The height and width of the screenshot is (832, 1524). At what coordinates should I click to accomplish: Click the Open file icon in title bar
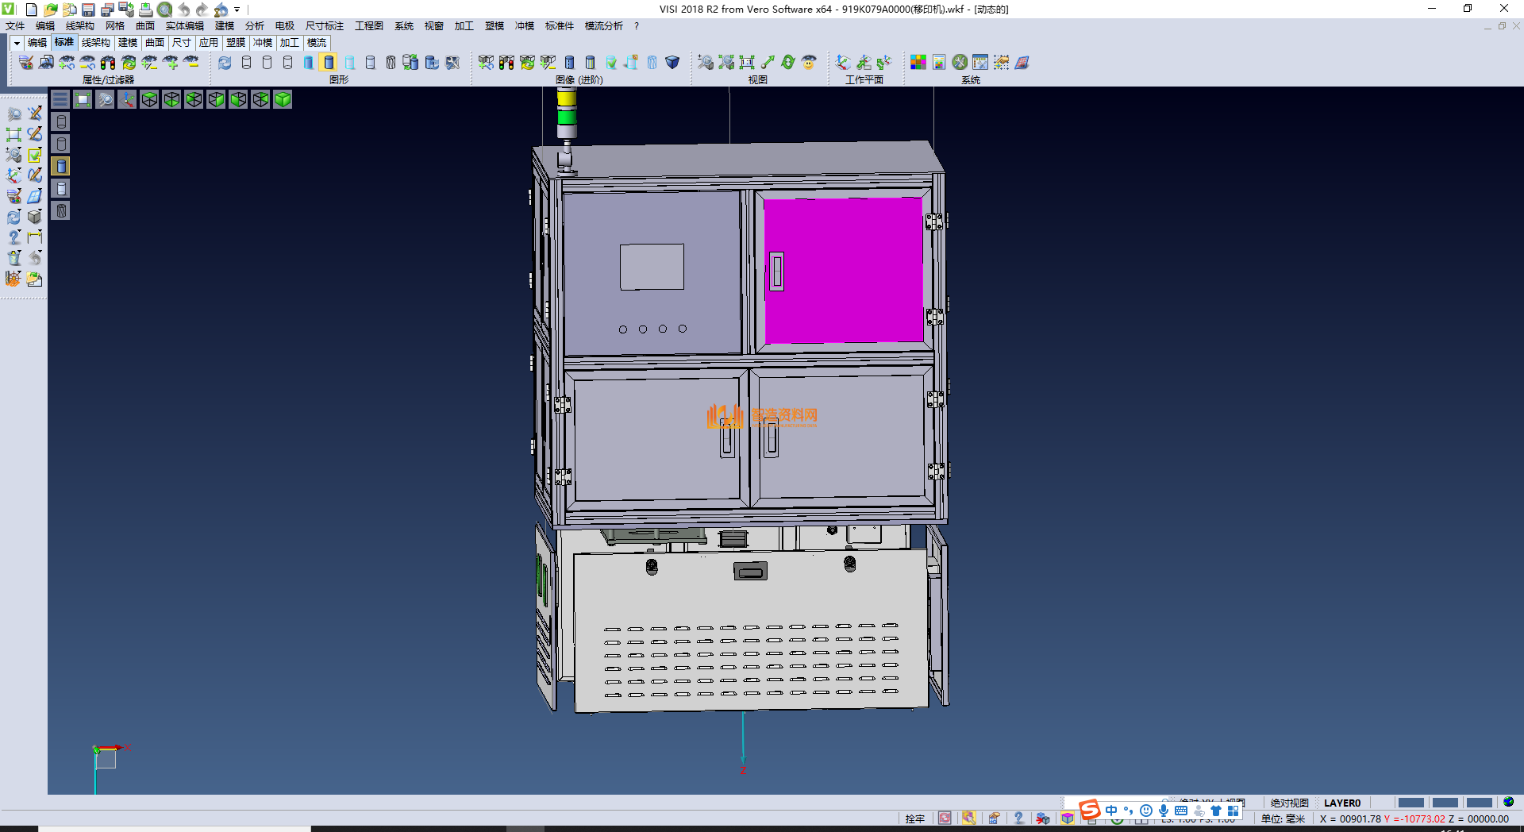[x=50, y=10]
